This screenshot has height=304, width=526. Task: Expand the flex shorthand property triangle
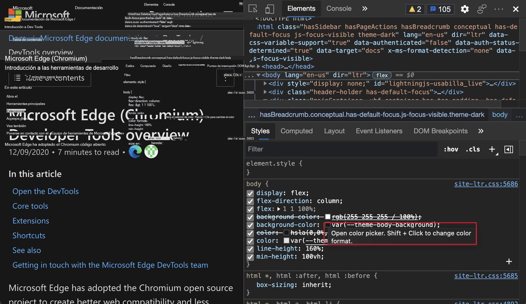(279, 209)
